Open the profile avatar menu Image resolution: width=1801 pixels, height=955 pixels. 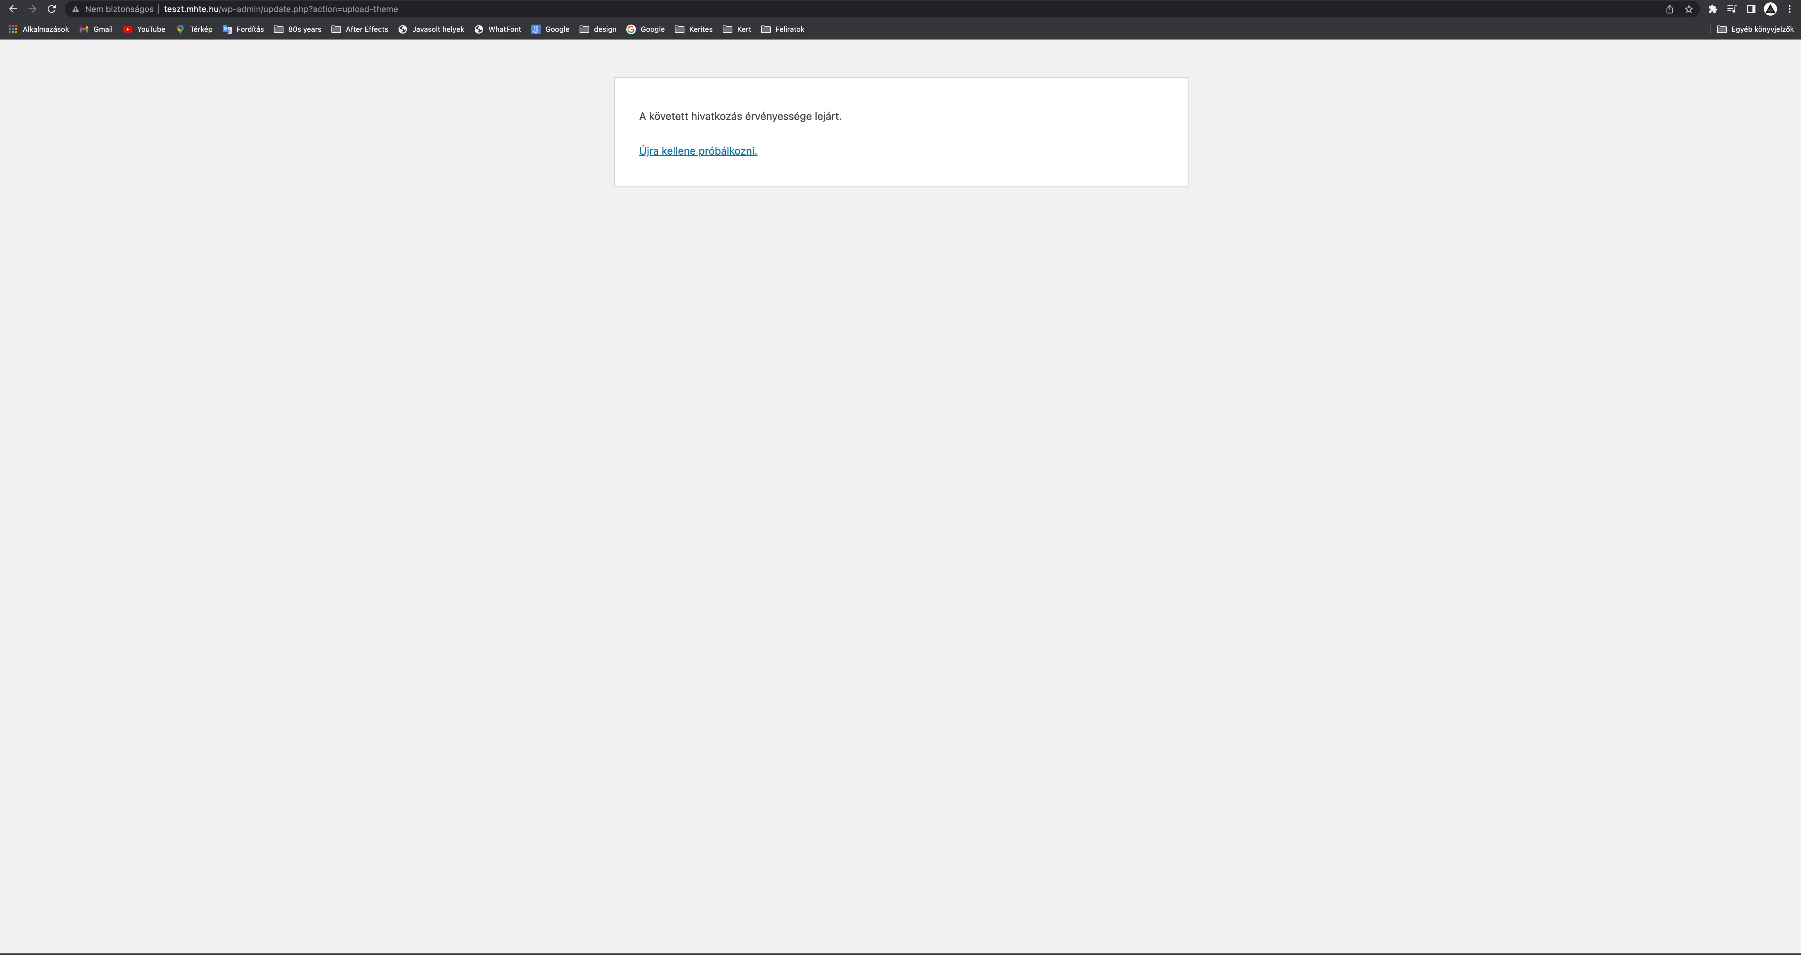click(x=1770, y=9)
